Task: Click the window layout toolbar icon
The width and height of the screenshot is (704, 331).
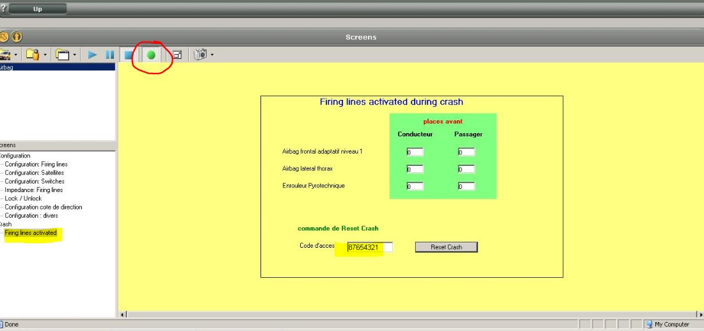Action: (x=177, y=55)
